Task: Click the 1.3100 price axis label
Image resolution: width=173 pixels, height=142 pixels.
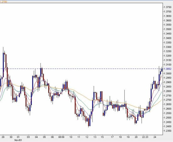Action: [168, 65]
